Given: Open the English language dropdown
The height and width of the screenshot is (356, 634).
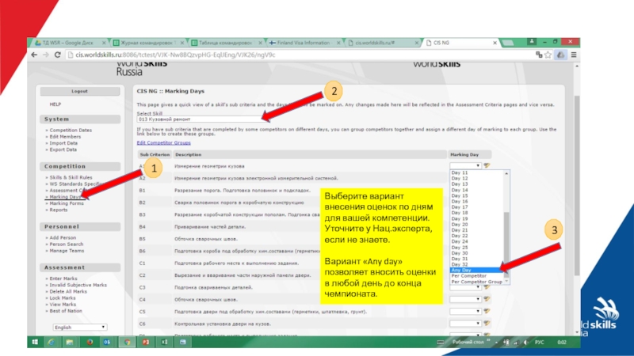Looking at the screenshot, I should point(80,327).
